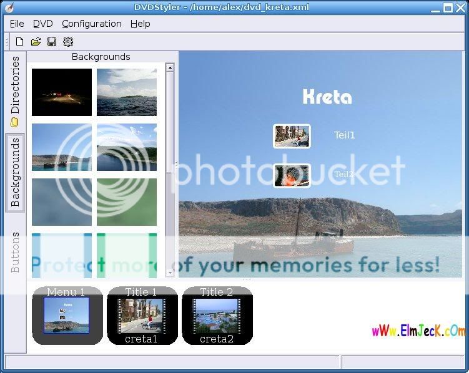Click the backgrounds list scroll up arrow

pos(170,67)
